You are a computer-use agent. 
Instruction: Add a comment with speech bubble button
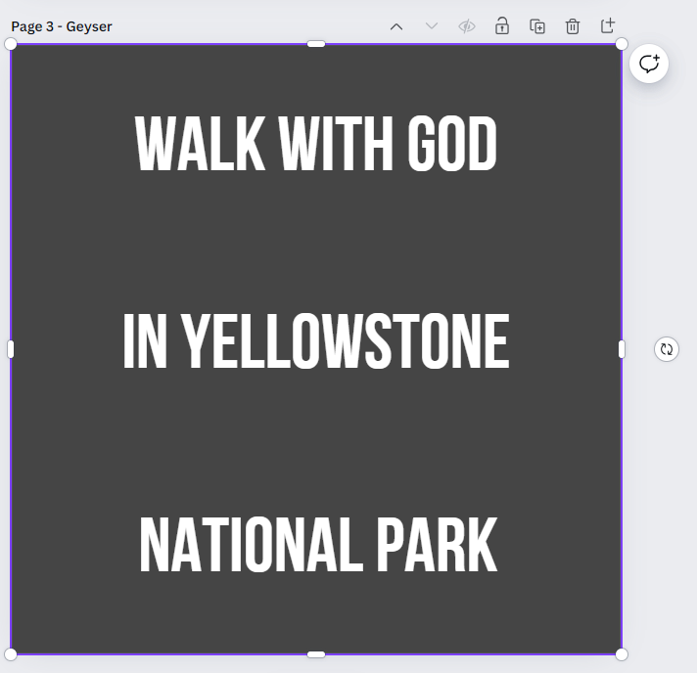pyautogui.click(x=649, y=64)
